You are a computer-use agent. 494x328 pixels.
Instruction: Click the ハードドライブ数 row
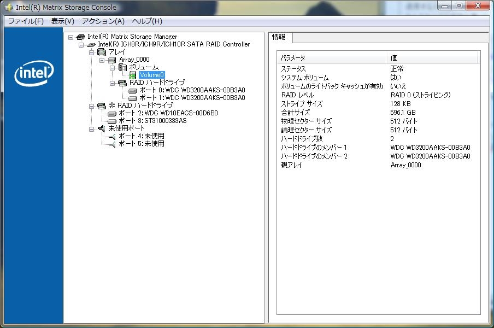(378, 139)
